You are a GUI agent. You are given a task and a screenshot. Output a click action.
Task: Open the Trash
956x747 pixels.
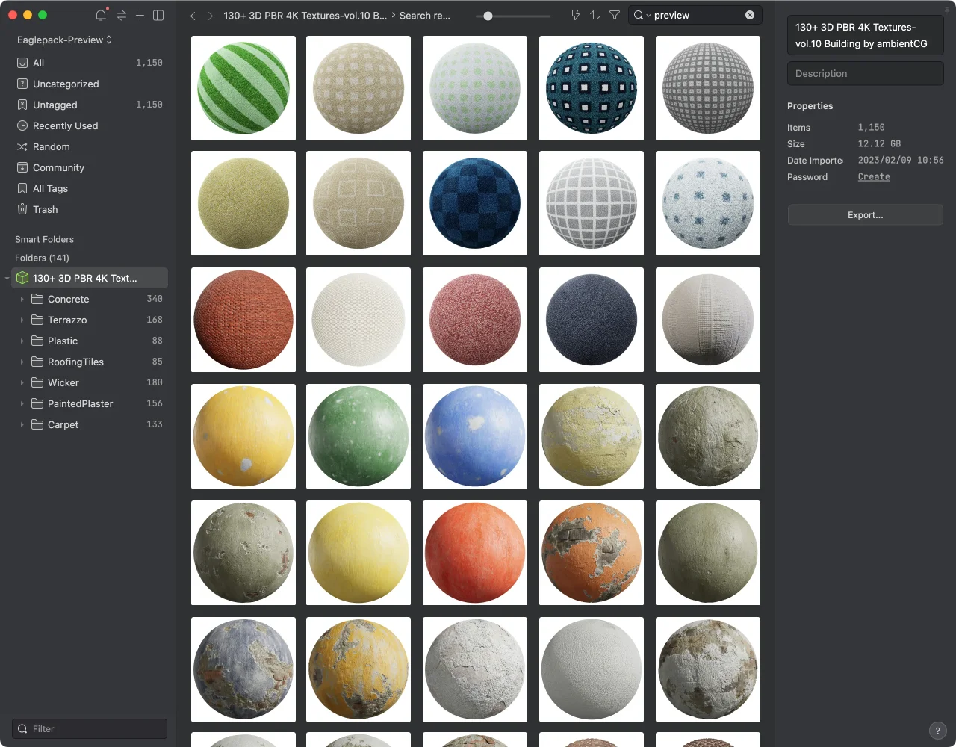click(x=90, y=209)
